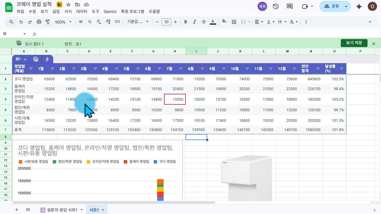Screen dimensions: 381x214
Task: Open the 데이터 menu
Action: 82,11
